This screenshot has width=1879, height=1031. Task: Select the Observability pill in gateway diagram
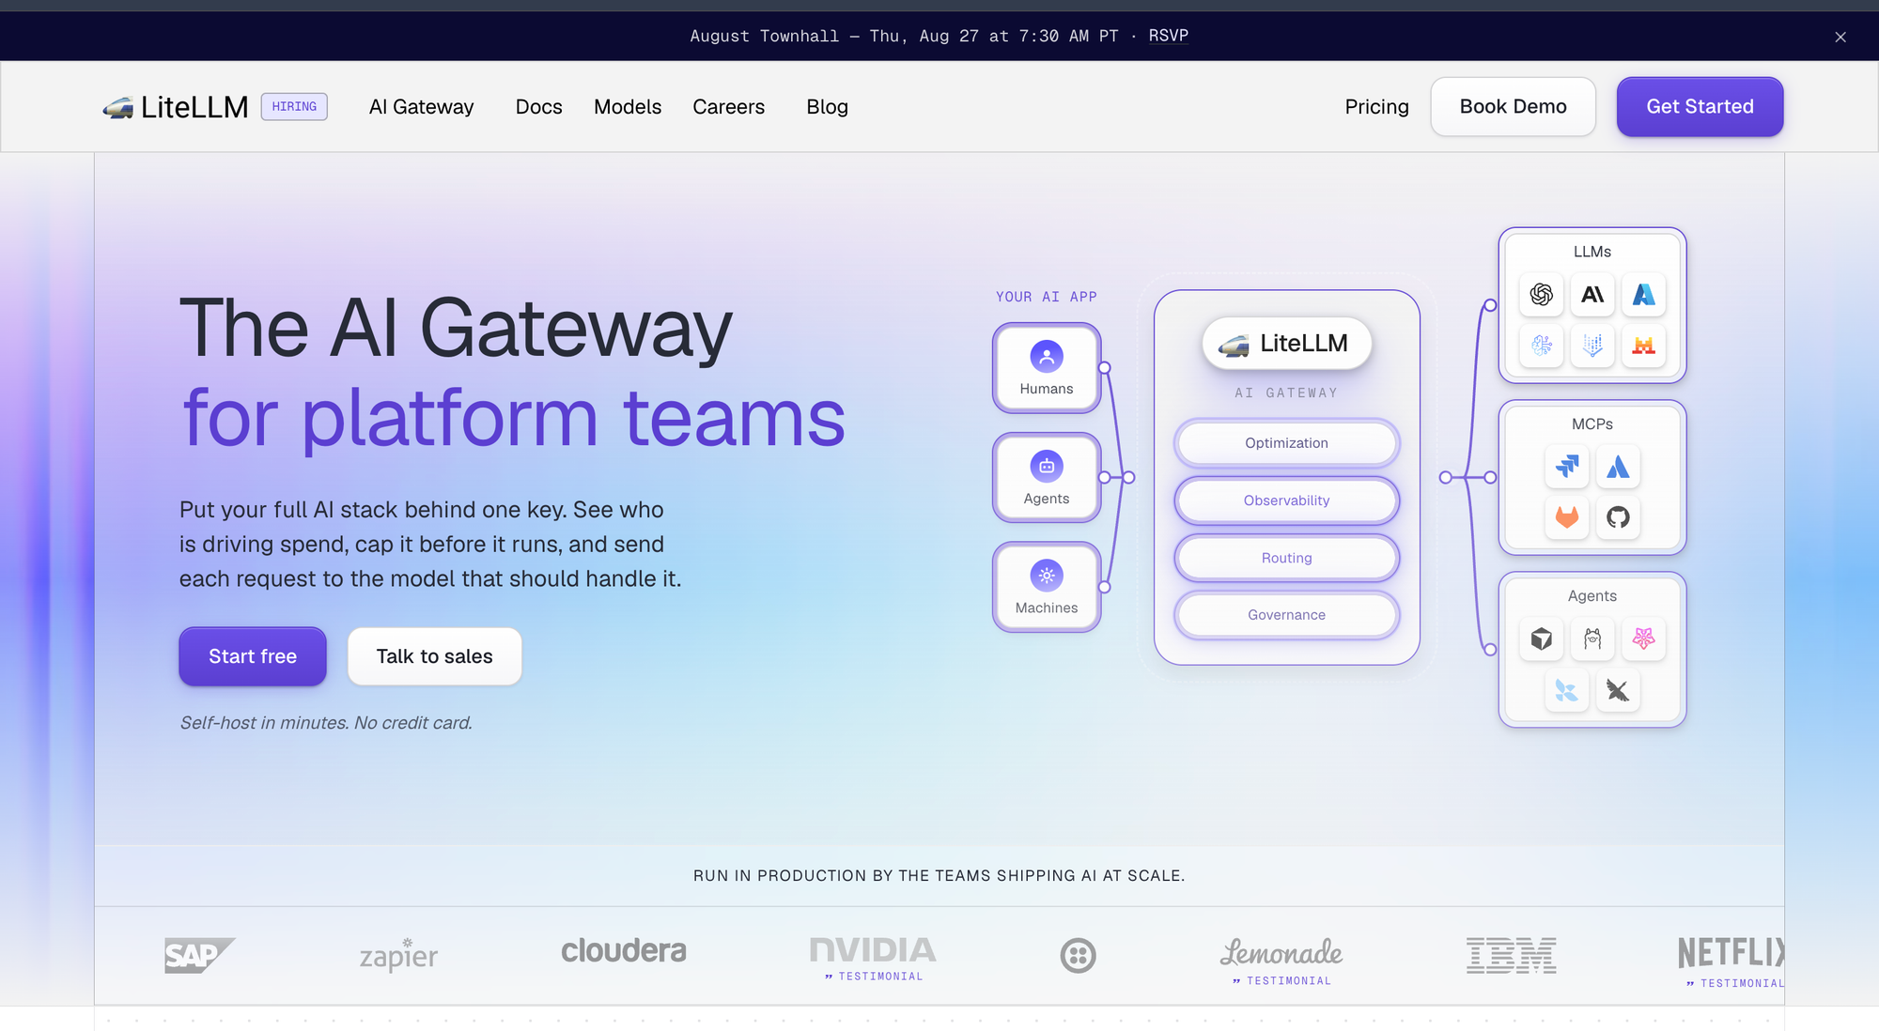click(x=1286, y=500)
